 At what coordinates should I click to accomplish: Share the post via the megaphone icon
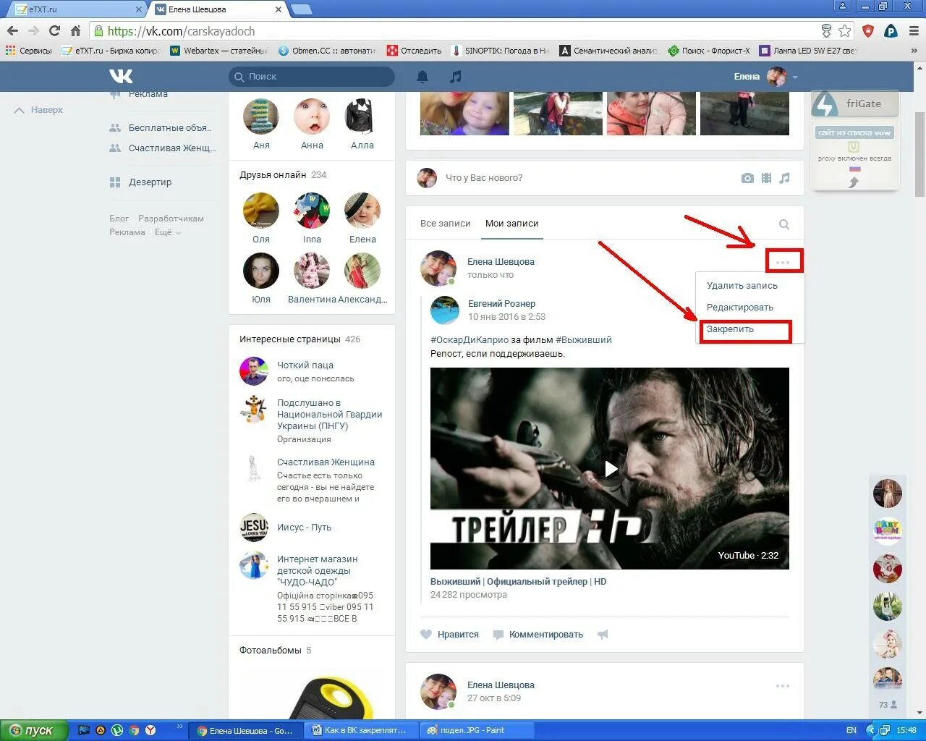(x=603, y=634)
